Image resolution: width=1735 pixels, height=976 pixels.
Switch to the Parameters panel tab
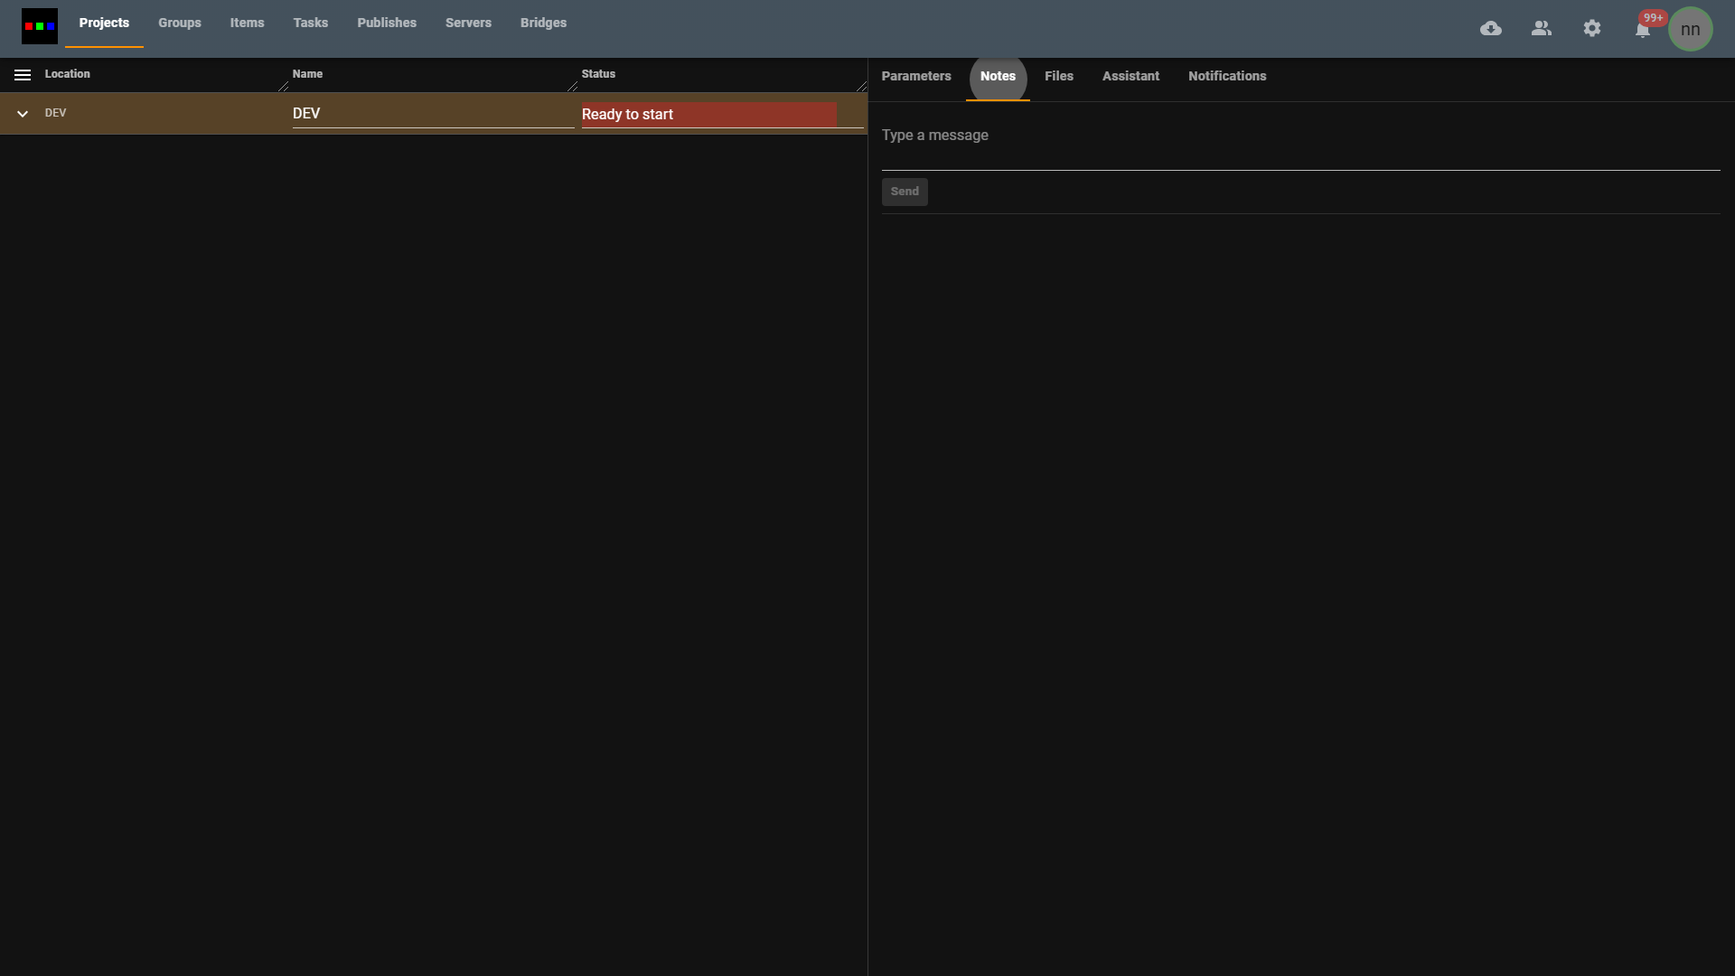(x=916, y=76)
